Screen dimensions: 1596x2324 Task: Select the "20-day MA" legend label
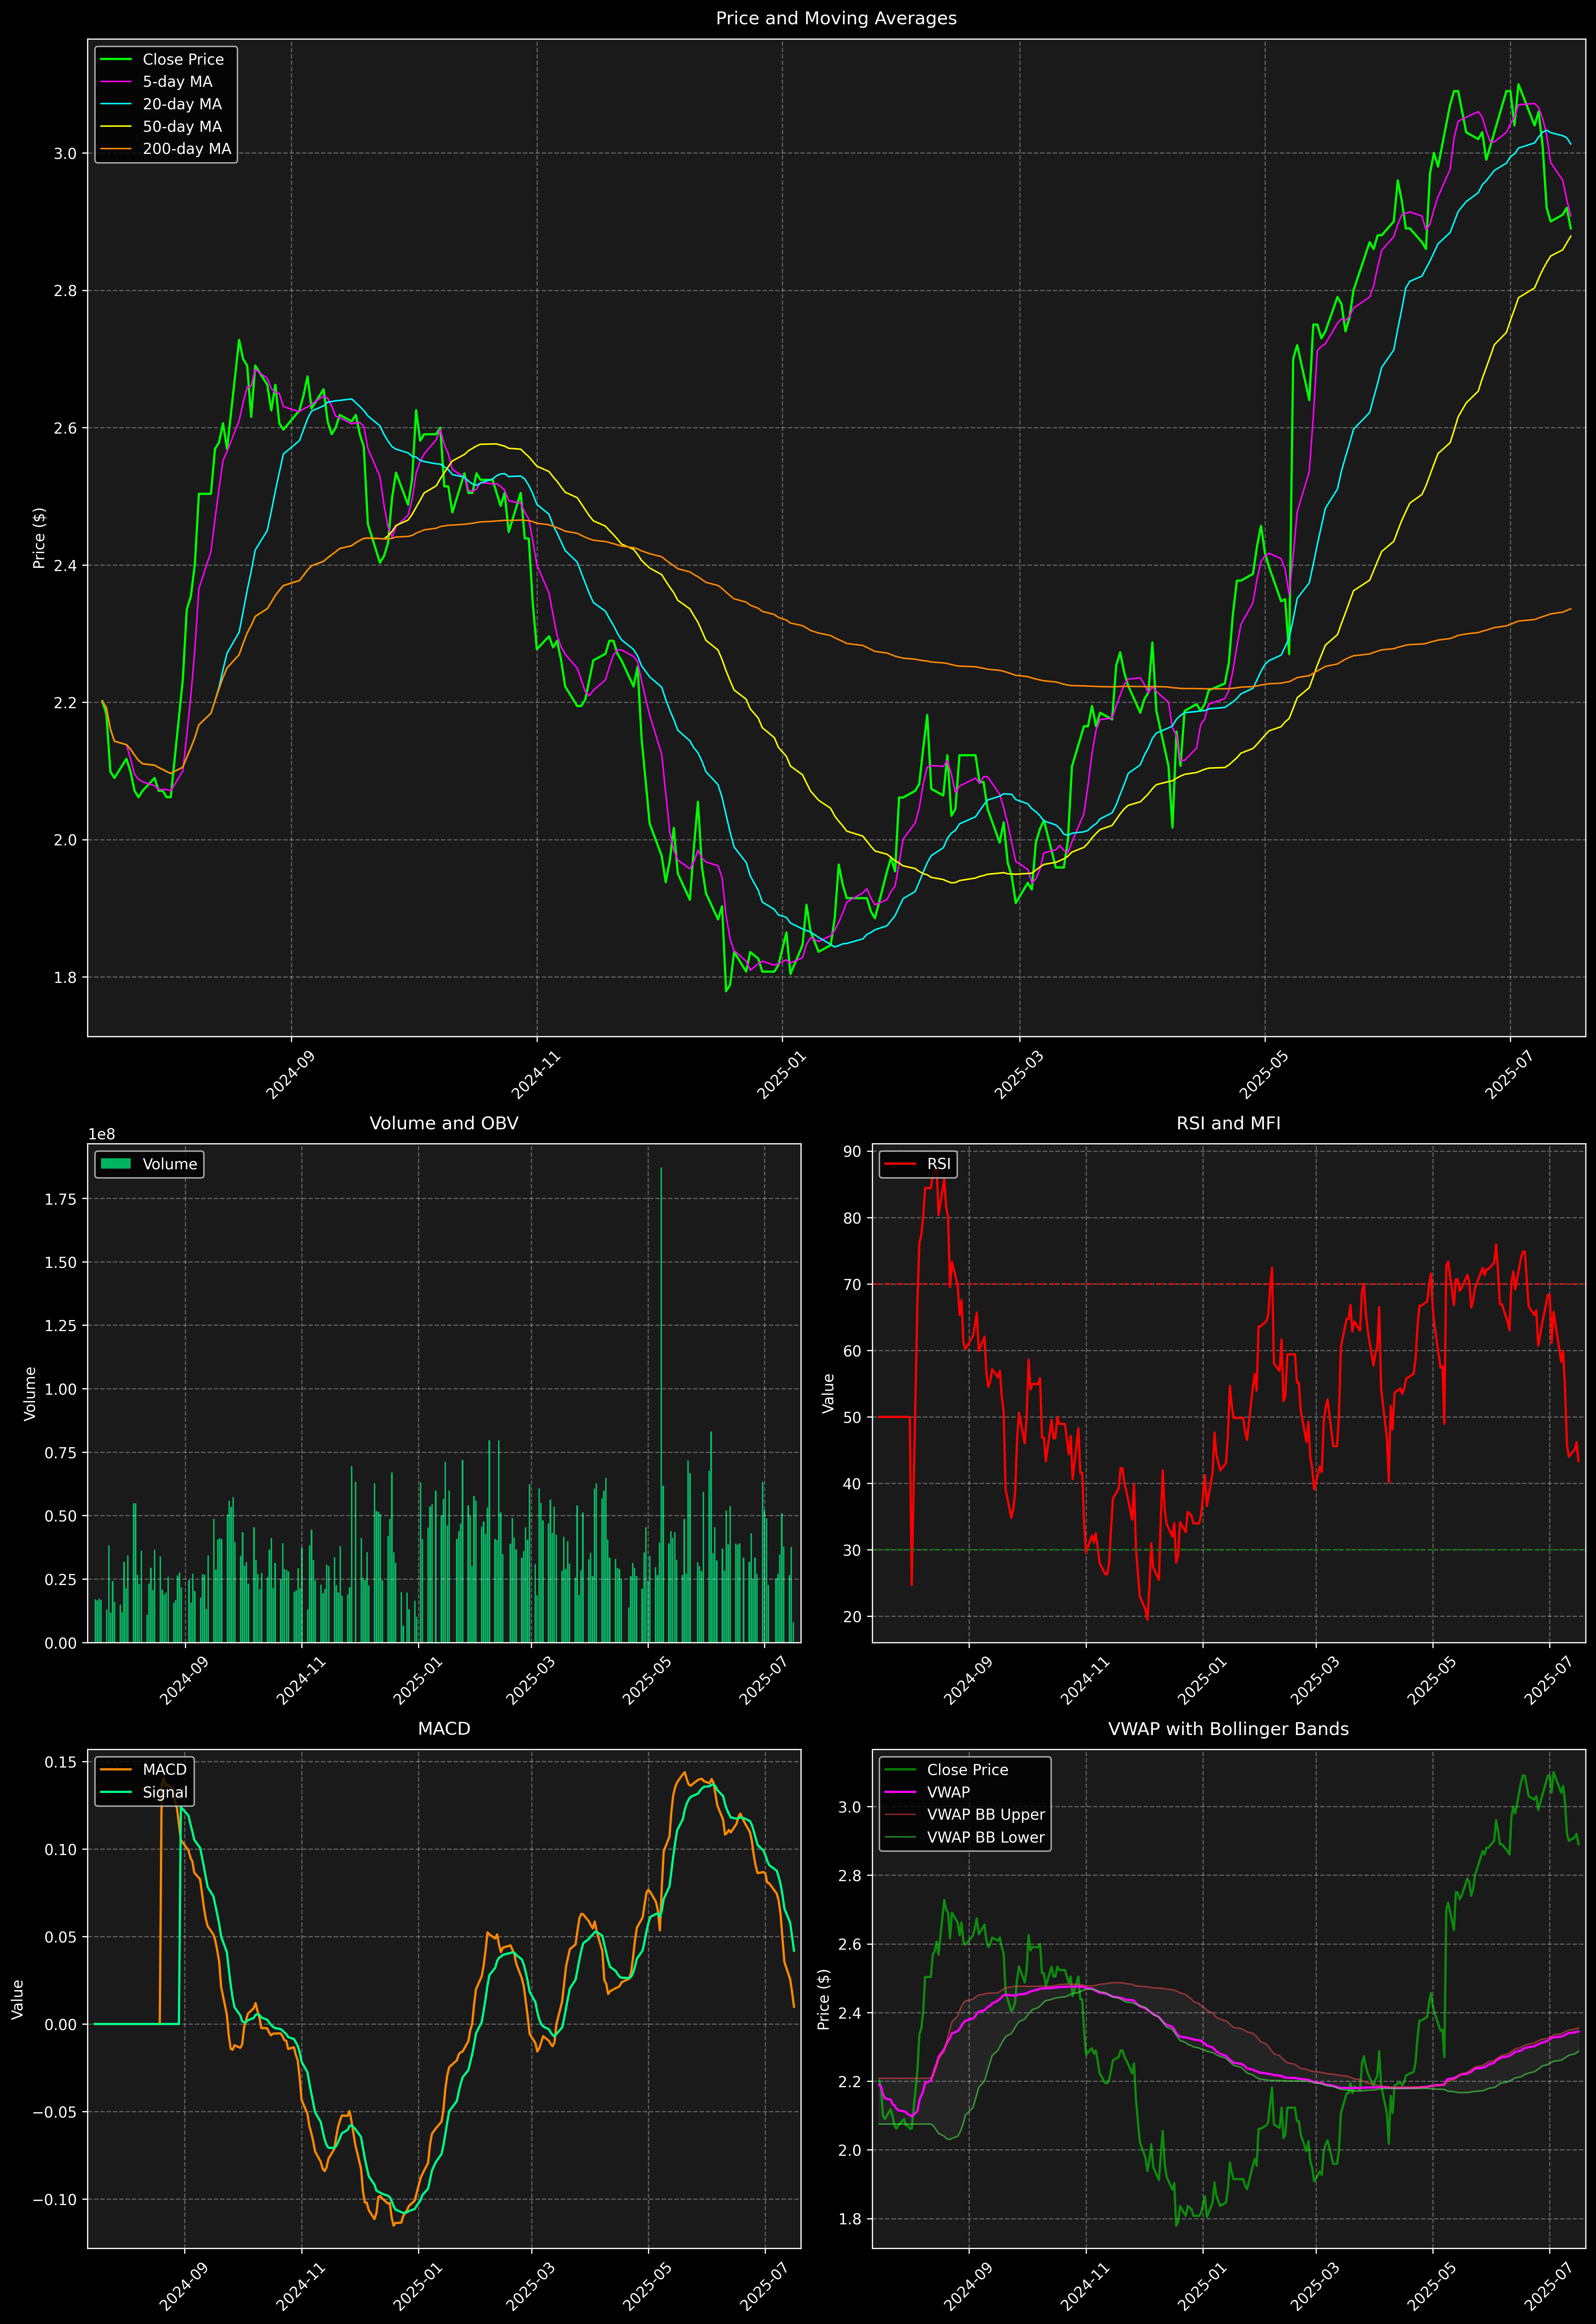pos(182,104)
